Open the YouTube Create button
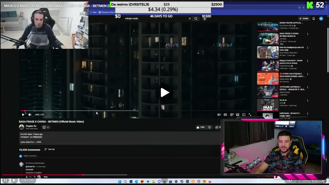Viewport: 329px width, 185px height. [304, 18]
